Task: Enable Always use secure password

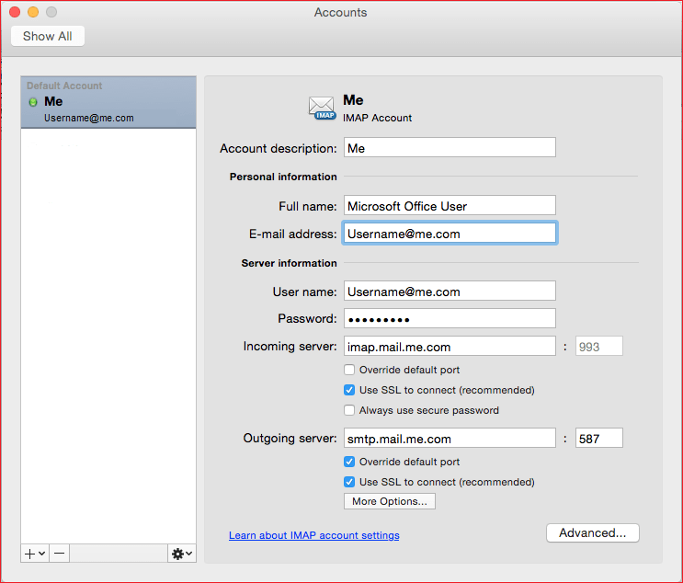Action: [349, 410]
